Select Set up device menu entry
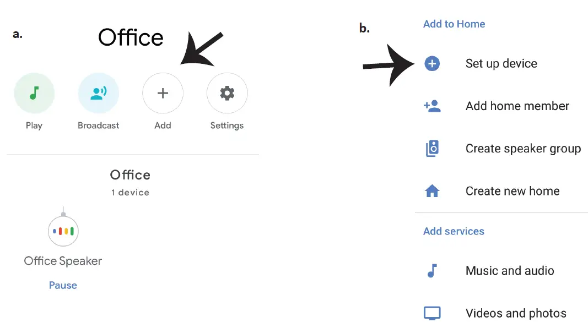 click(x=501, y=64)
